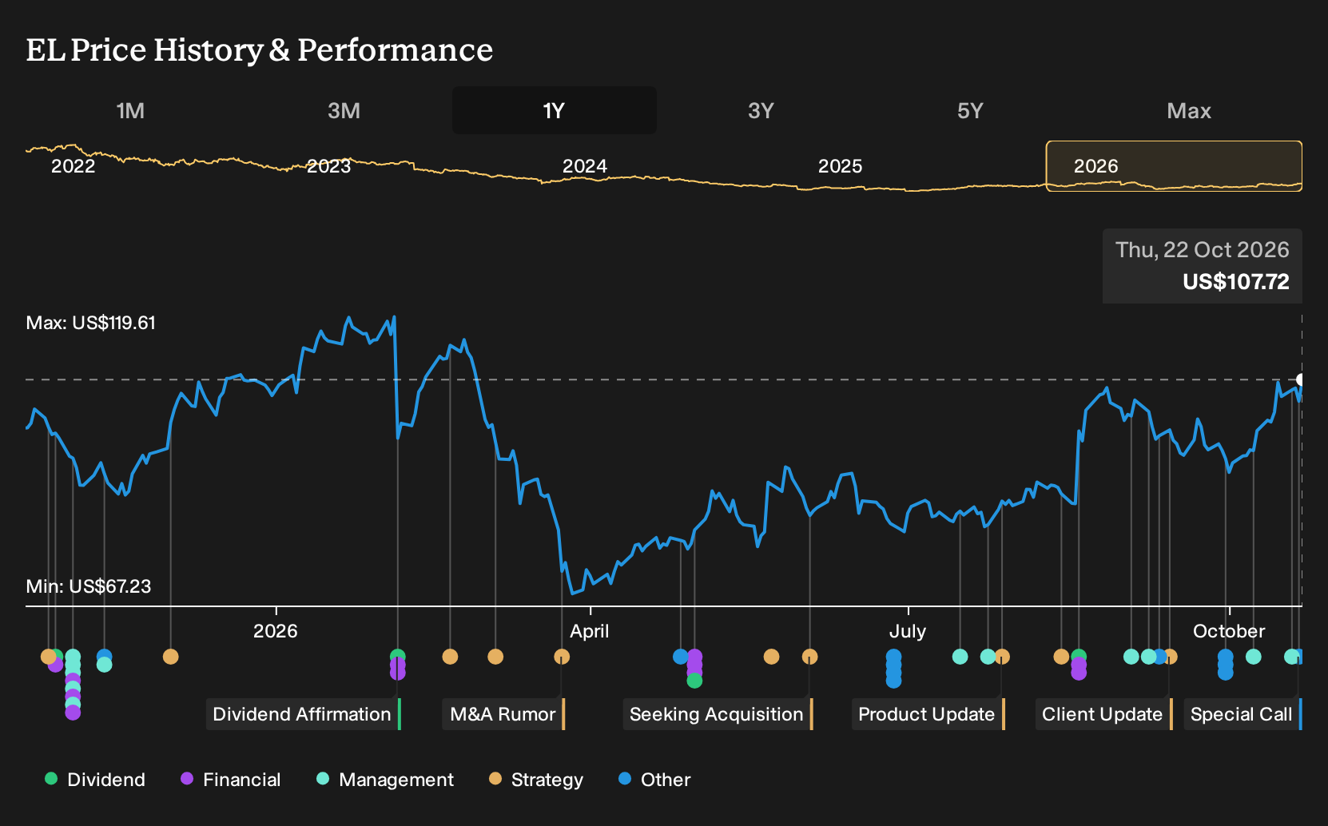The height and width of the screenshot is (826, 1328).
Task: Select bottom purple dot of tallest left stack
Action: point(73,713)
